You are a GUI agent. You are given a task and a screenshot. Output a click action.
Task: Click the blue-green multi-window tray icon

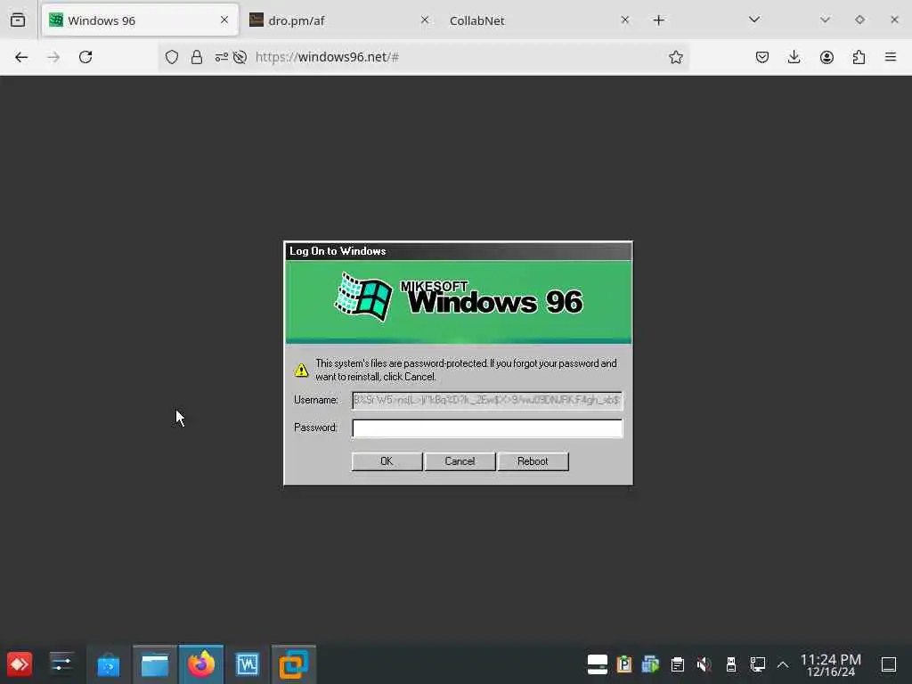(x=650, y=664)
